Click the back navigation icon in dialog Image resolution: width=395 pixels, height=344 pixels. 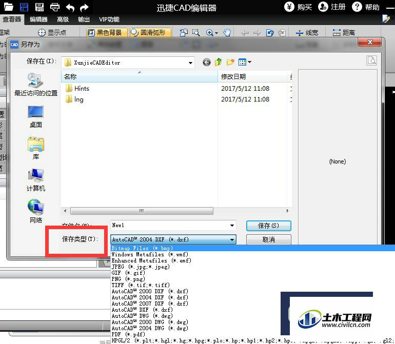[x=207, y=62]
